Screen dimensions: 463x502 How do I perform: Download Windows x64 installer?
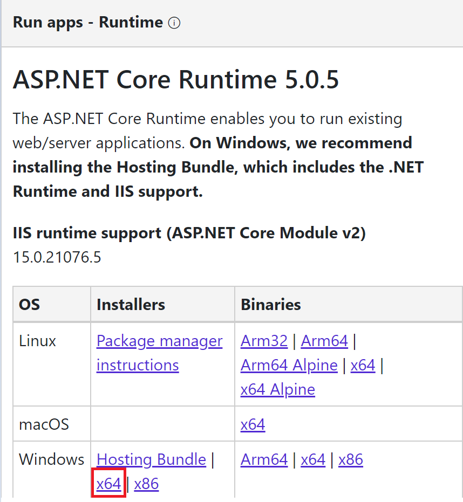pyautogui.click(x=108, y=484)
